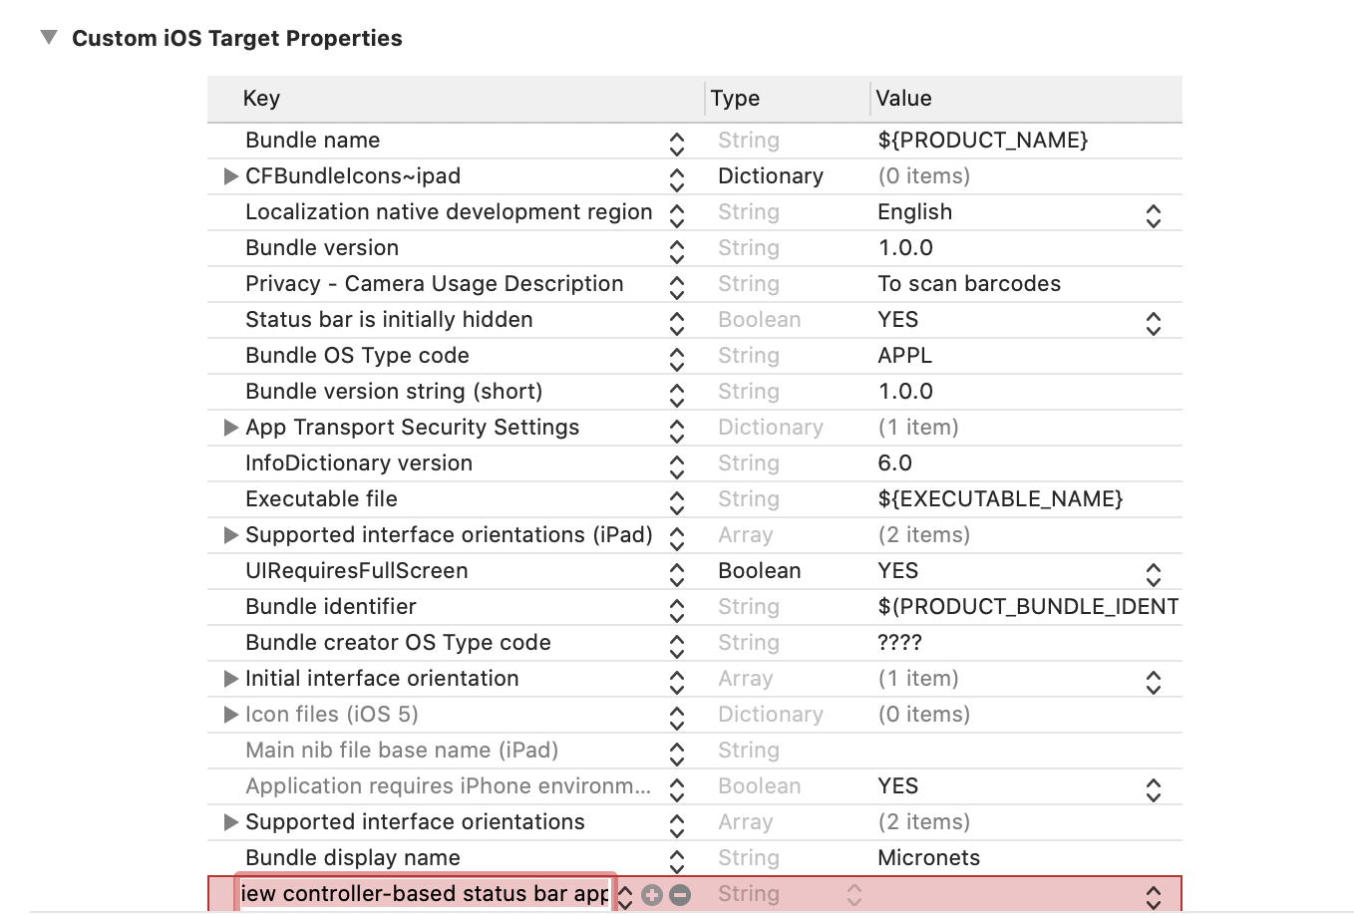The height and width of the screenshot is (915, 1354).
Task: Edit the view controller-based status bar key field
Action: click(x=426, y=894)
